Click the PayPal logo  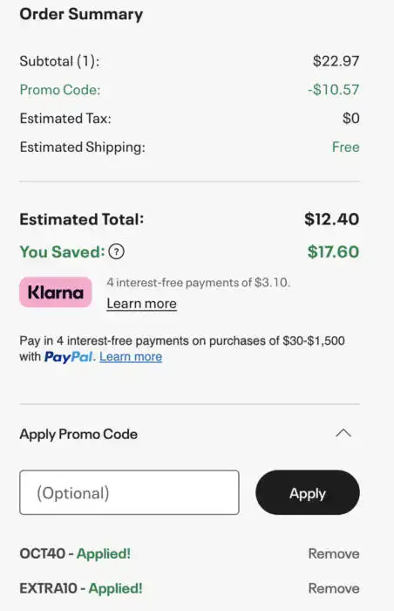[68, 357]
